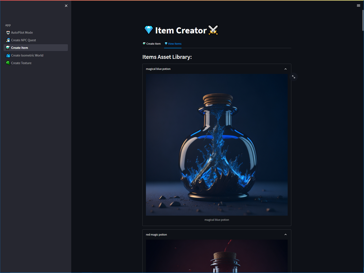
Task: Click the Create NPC Quest wizard icon
Action: (x=8, y=40)
